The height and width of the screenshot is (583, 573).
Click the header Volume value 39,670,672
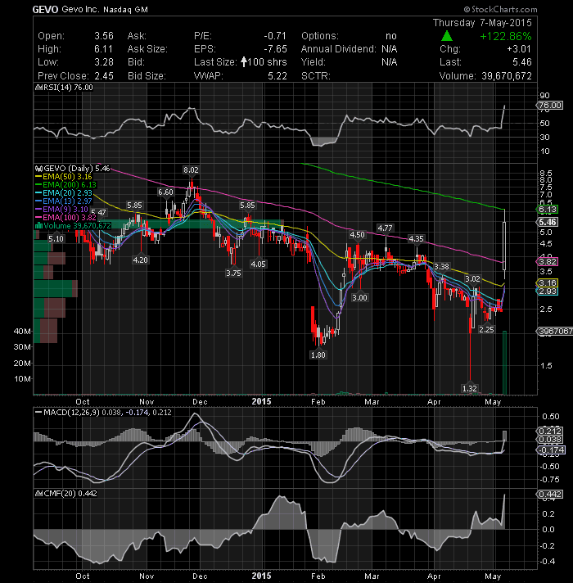click(x=507, y=76)
